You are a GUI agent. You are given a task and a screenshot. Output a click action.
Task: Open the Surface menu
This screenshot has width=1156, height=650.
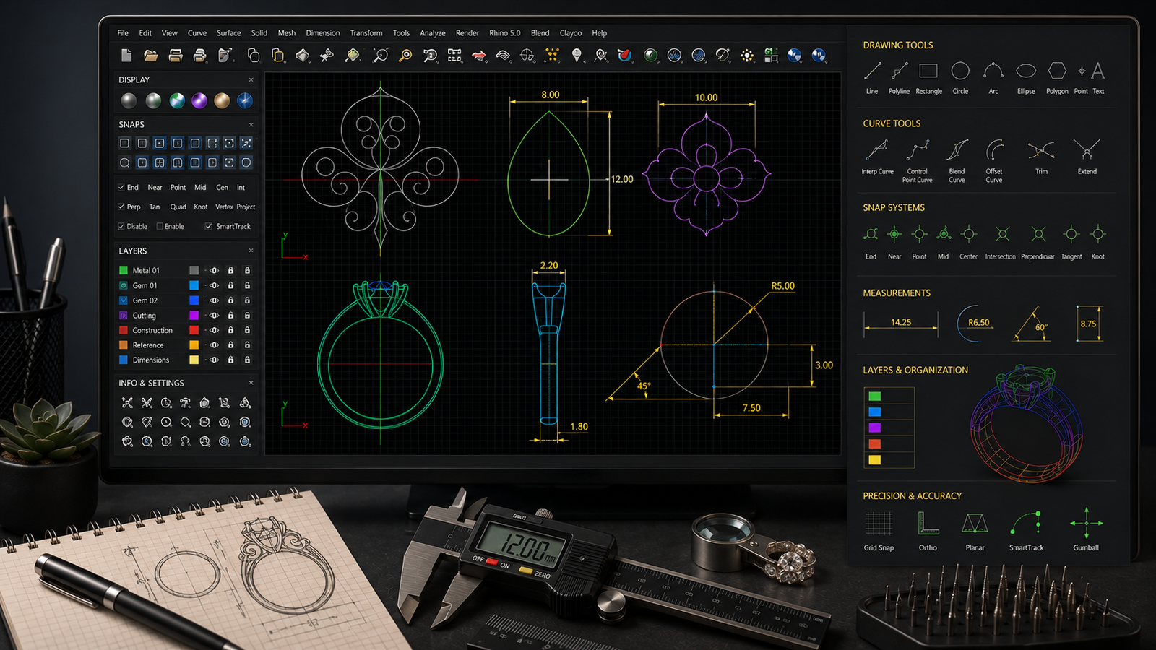pos(229,33)
